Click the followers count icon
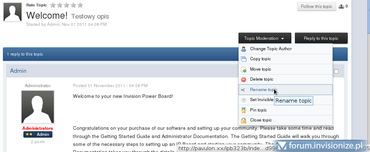370x152 pixels. tap(341, 6)
